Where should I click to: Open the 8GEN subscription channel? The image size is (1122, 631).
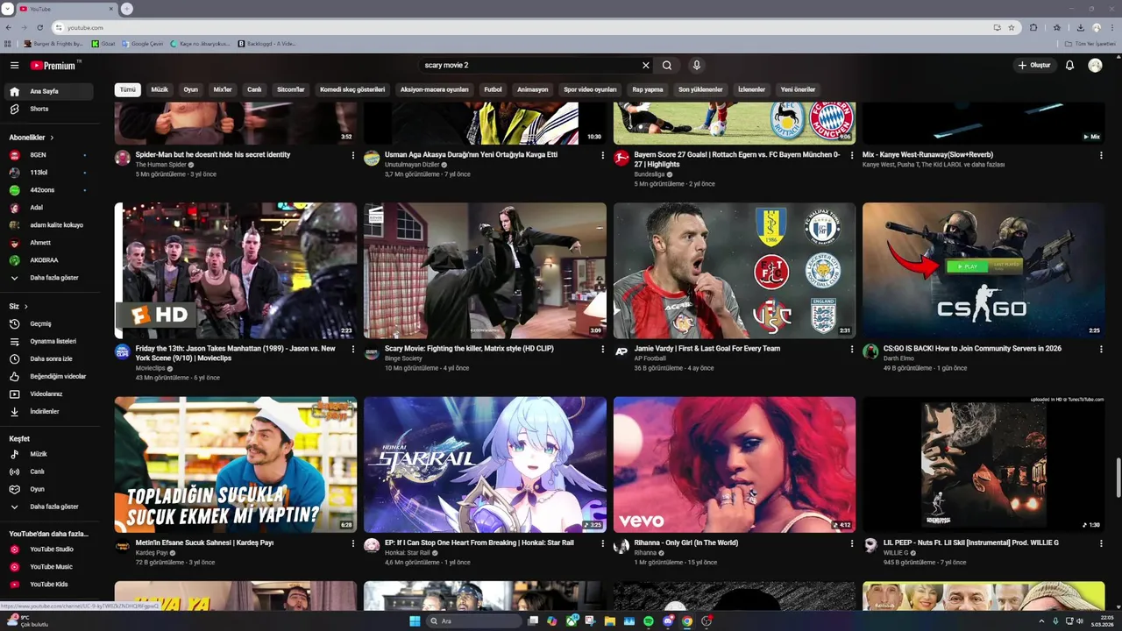pyautogui.click(x=50, y=155)
